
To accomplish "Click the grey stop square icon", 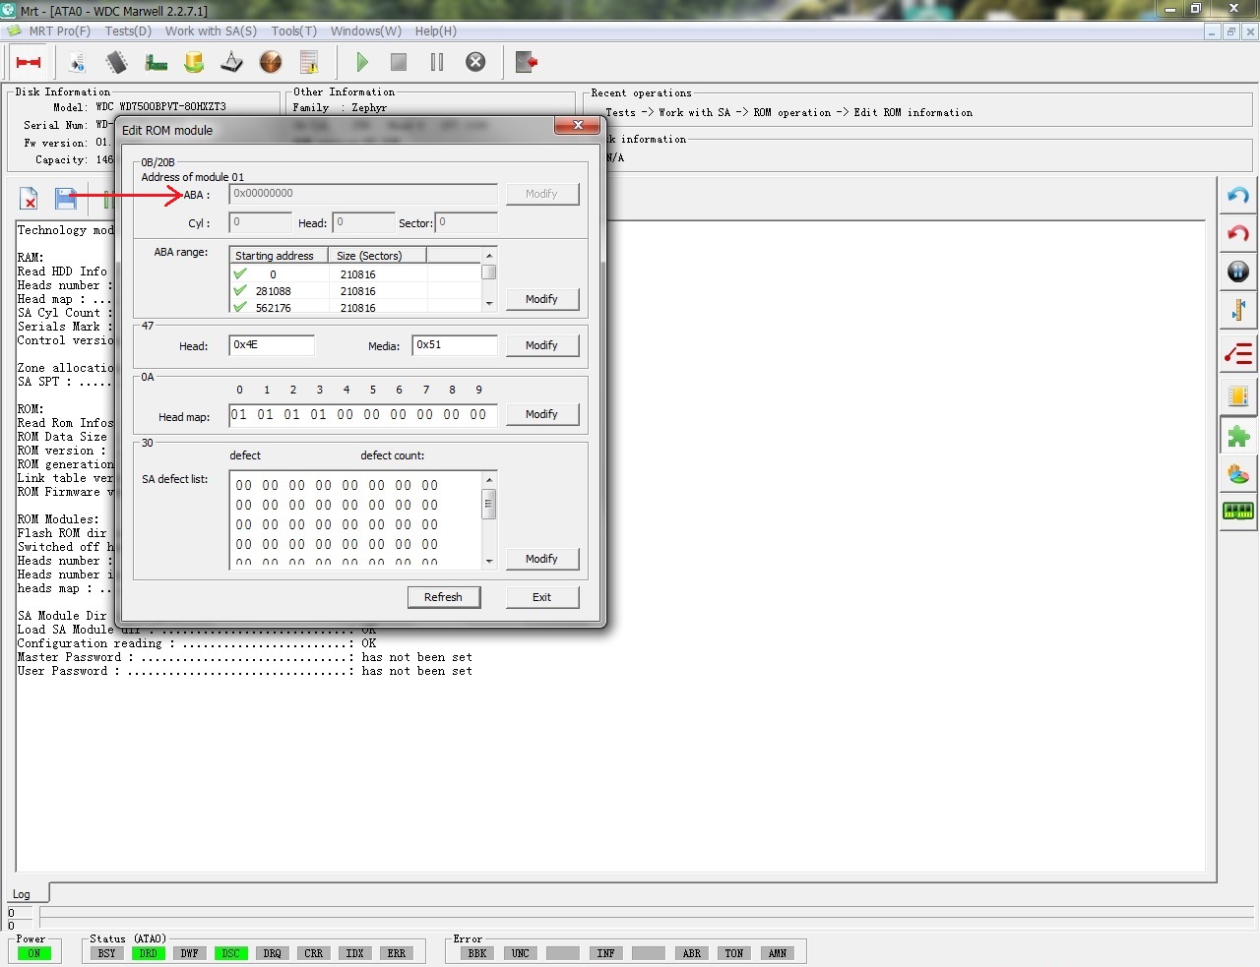I will [x=399, y=62].
